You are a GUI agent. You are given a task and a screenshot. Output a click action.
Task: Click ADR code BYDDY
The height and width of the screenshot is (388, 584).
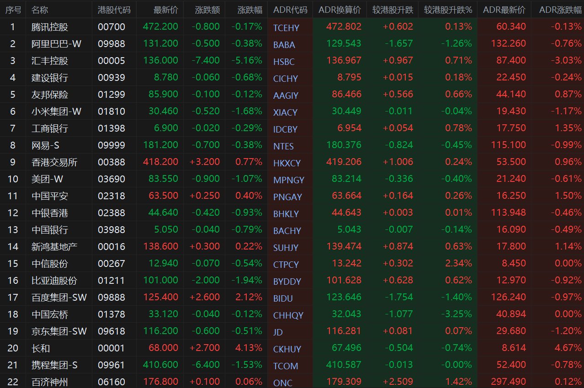pyautogui.click(x=287, y=282)
